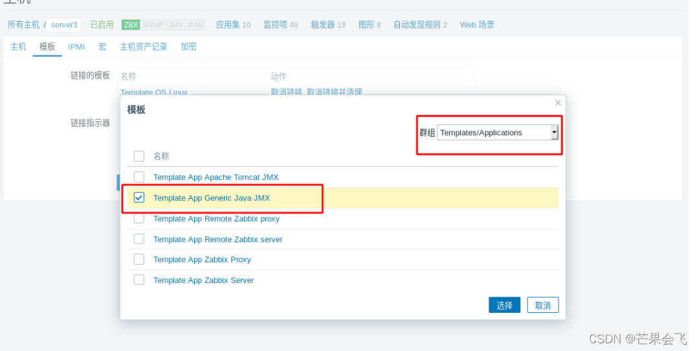Confirm with the 选择 button
This screenshot has height=351, width=697.
(505, 305)
